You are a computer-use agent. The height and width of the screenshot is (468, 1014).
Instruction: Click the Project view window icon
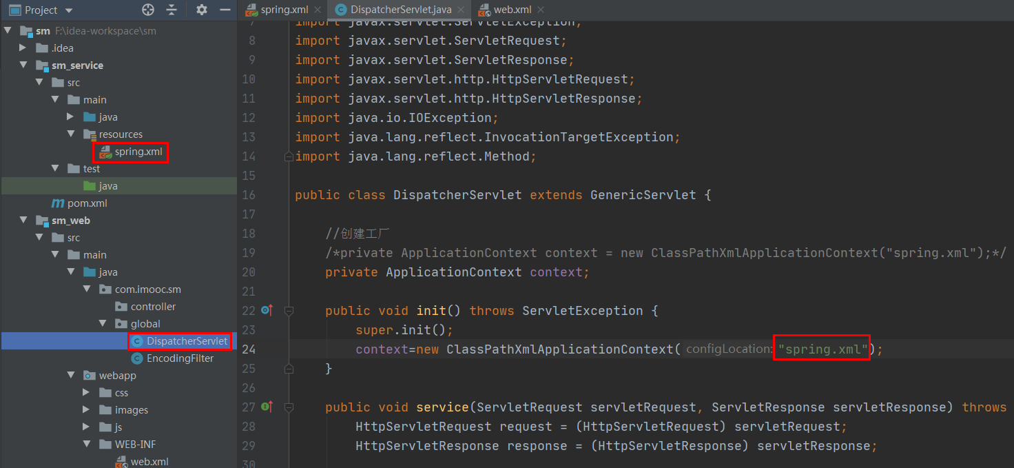[14, 10]
